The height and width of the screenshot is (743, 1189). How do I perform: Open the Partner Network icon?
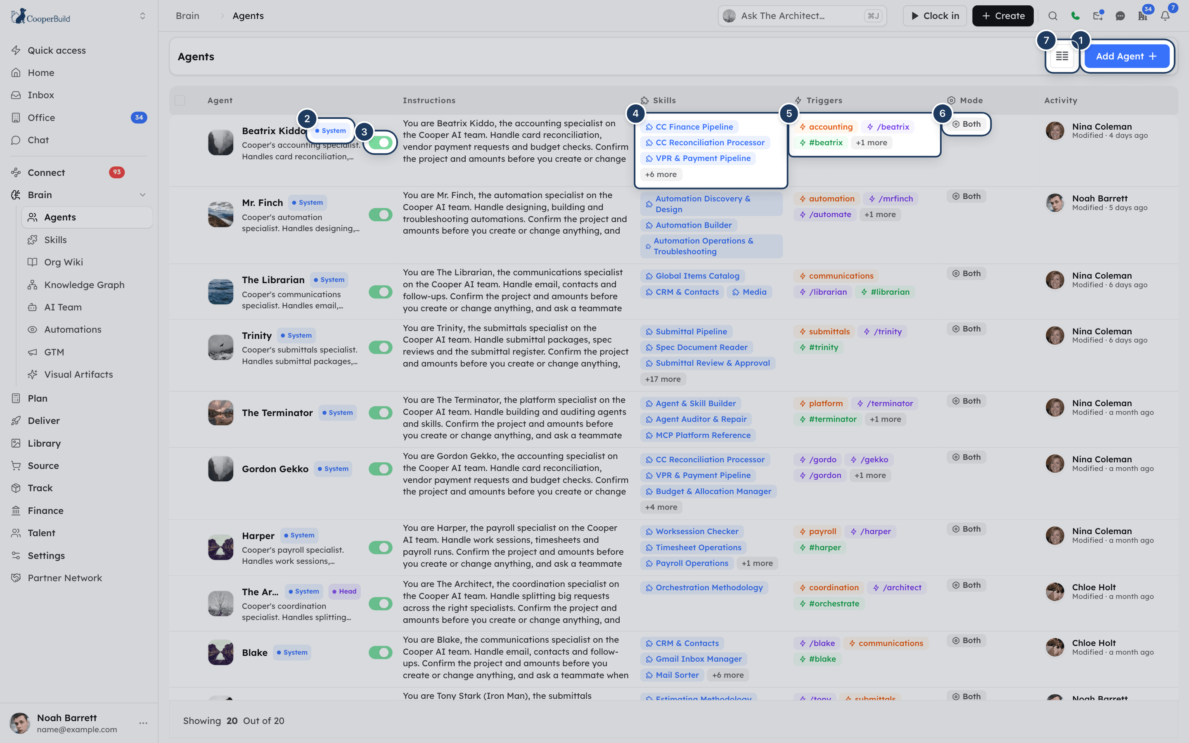click(x=16, y=578)
